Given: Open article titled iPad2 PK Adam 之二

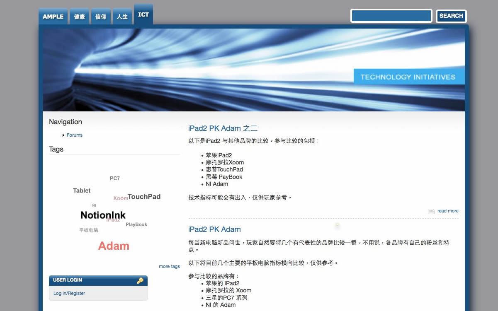Looking at the screenshot, I should click(x=223, y=128).
